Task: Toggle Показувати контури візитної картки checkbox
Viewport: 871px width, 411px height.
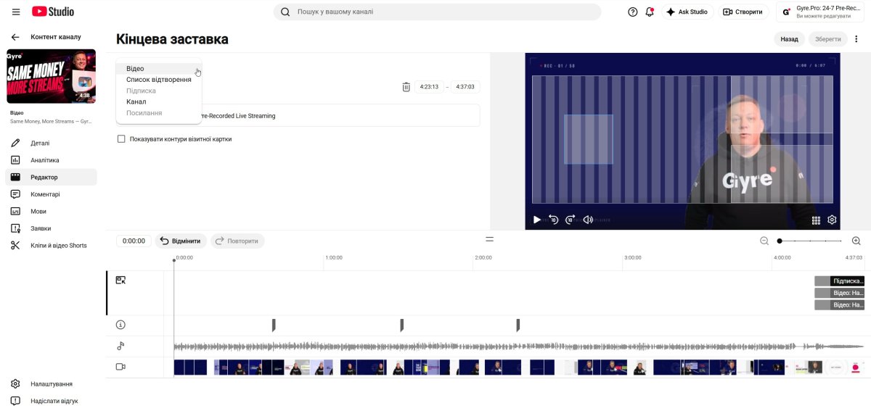Action: [x=121, y=139]
